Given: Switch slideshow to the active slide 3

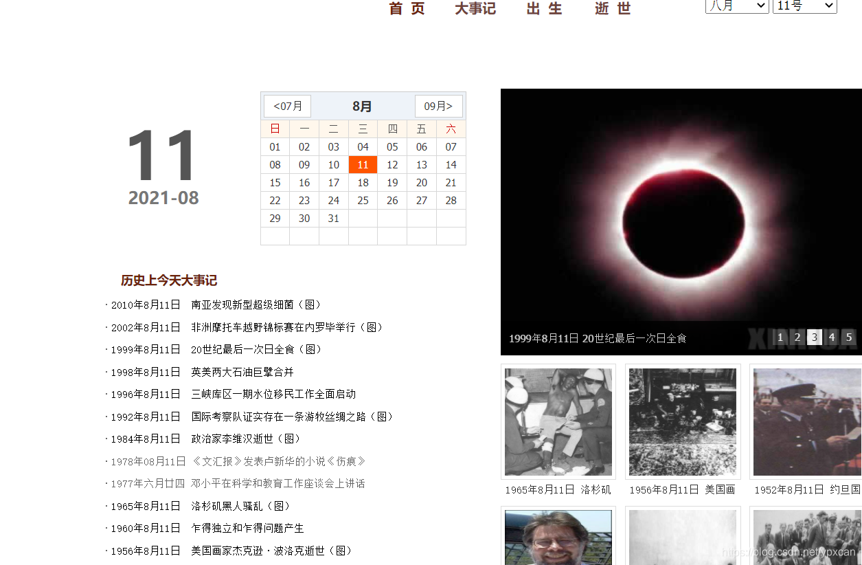Looking at the screenshot, I should coord(815,337).
